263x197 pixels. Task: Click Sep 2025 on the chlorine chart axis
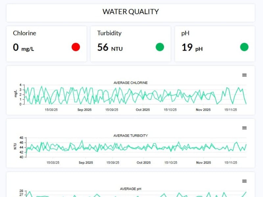(x=85, y=110)
